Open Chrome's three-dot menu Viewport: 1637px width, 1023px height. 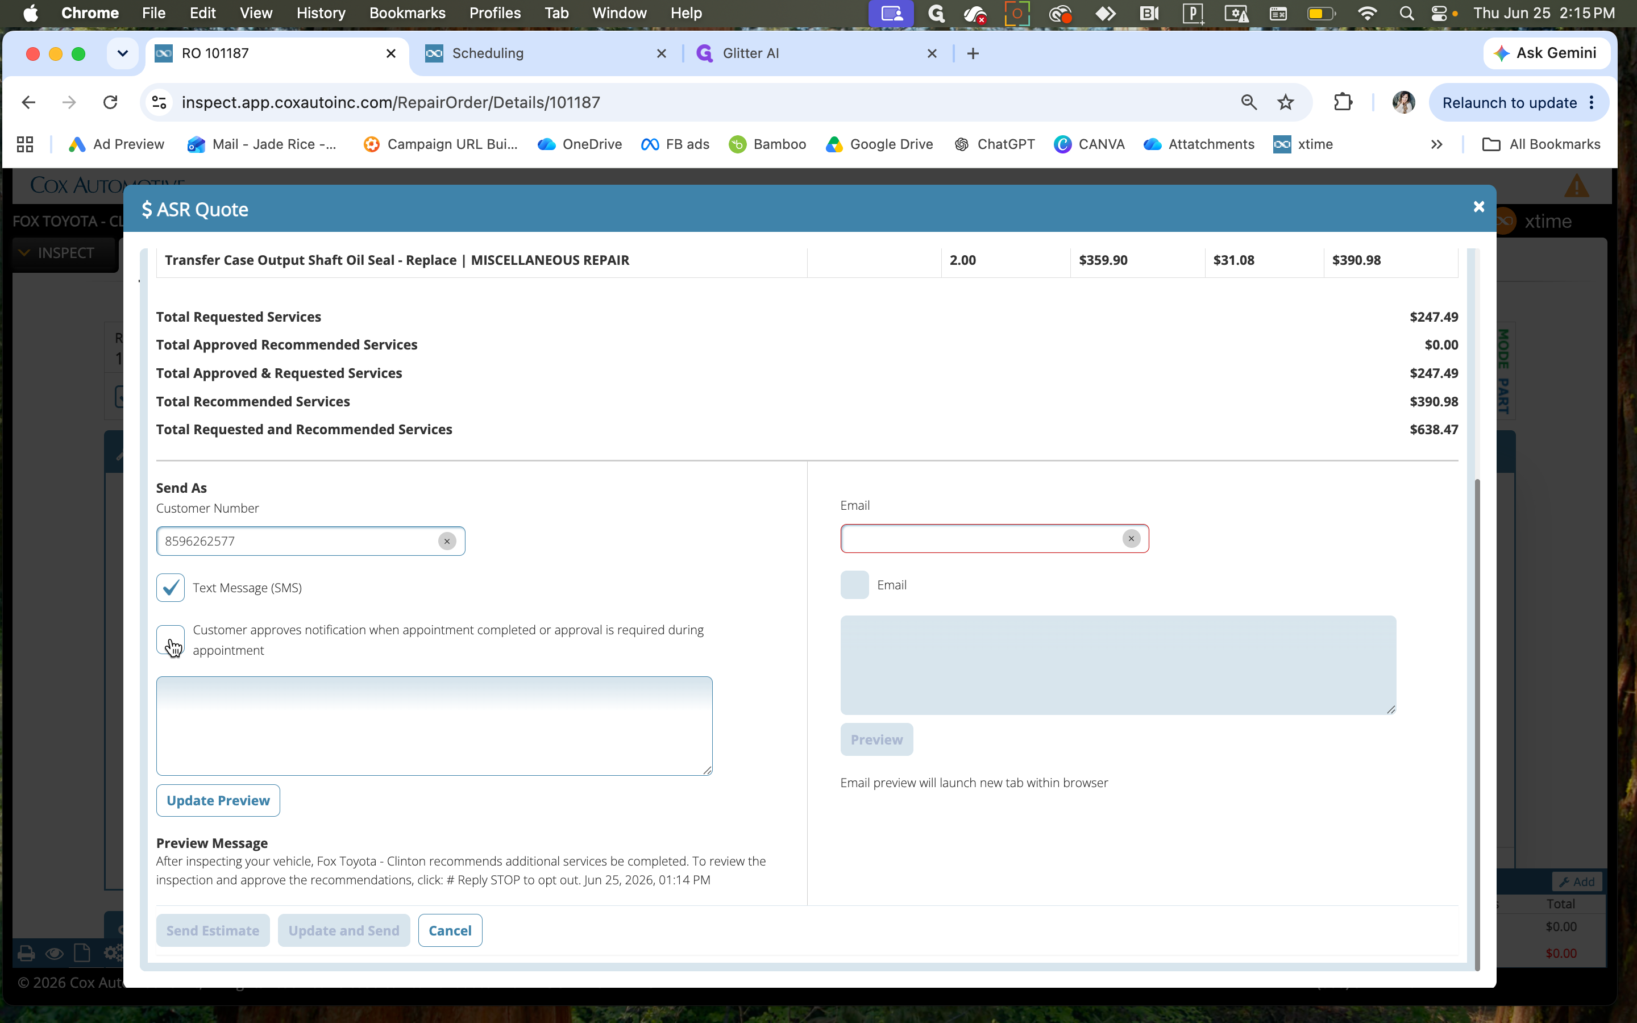1592,102
